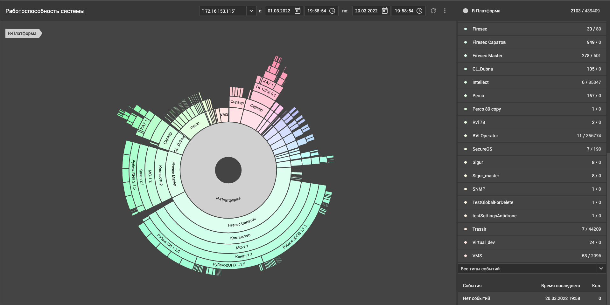Viewport: 610px width, 305px height.
Task: Click the Канал 1.1 chart segment
Action: pyautogui.click(x=243, y=256)
